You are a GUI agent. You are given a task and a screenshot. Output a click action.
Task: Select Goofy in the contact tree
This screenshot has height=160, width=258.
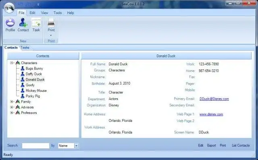tap(30, 85)
